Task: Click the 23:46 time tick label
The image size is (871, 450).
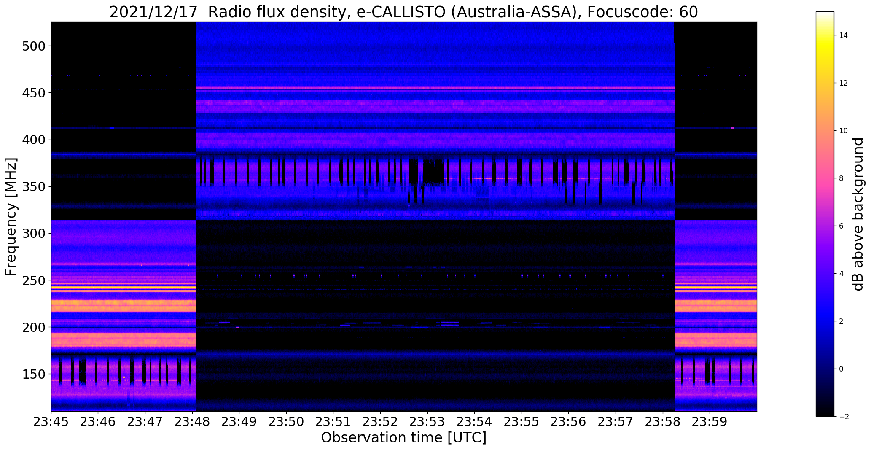Action: click(x=98, y=422)
